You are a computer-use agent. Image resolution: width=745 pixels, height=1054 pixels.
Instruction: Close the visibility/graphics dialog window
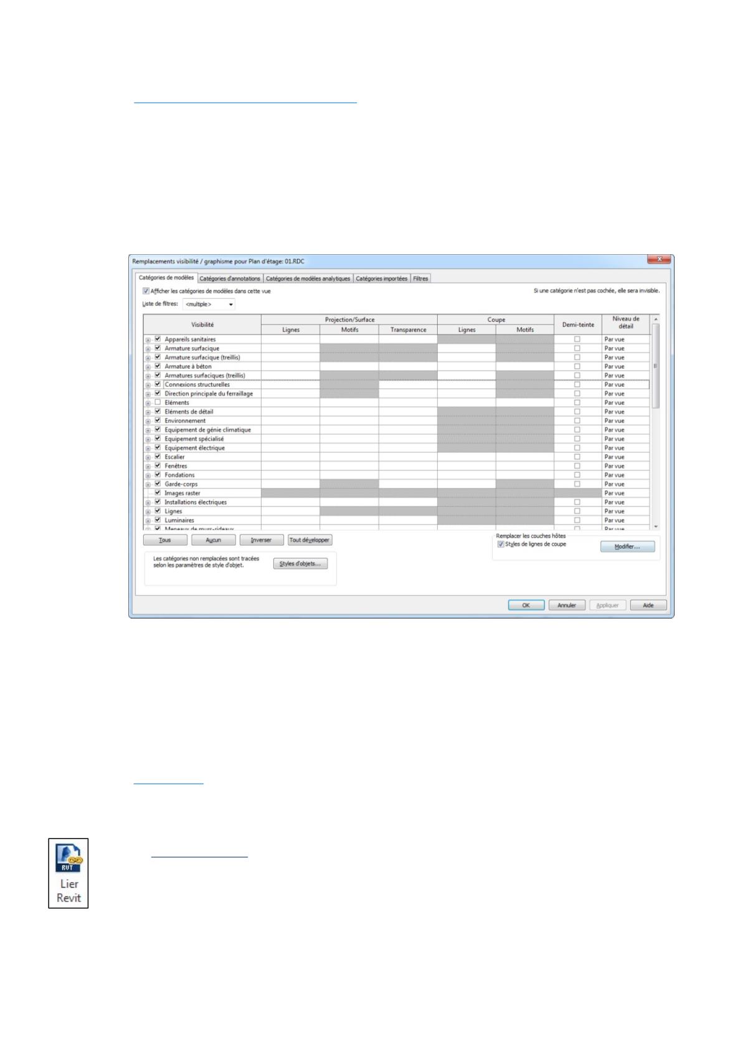[x=658, y=260]
